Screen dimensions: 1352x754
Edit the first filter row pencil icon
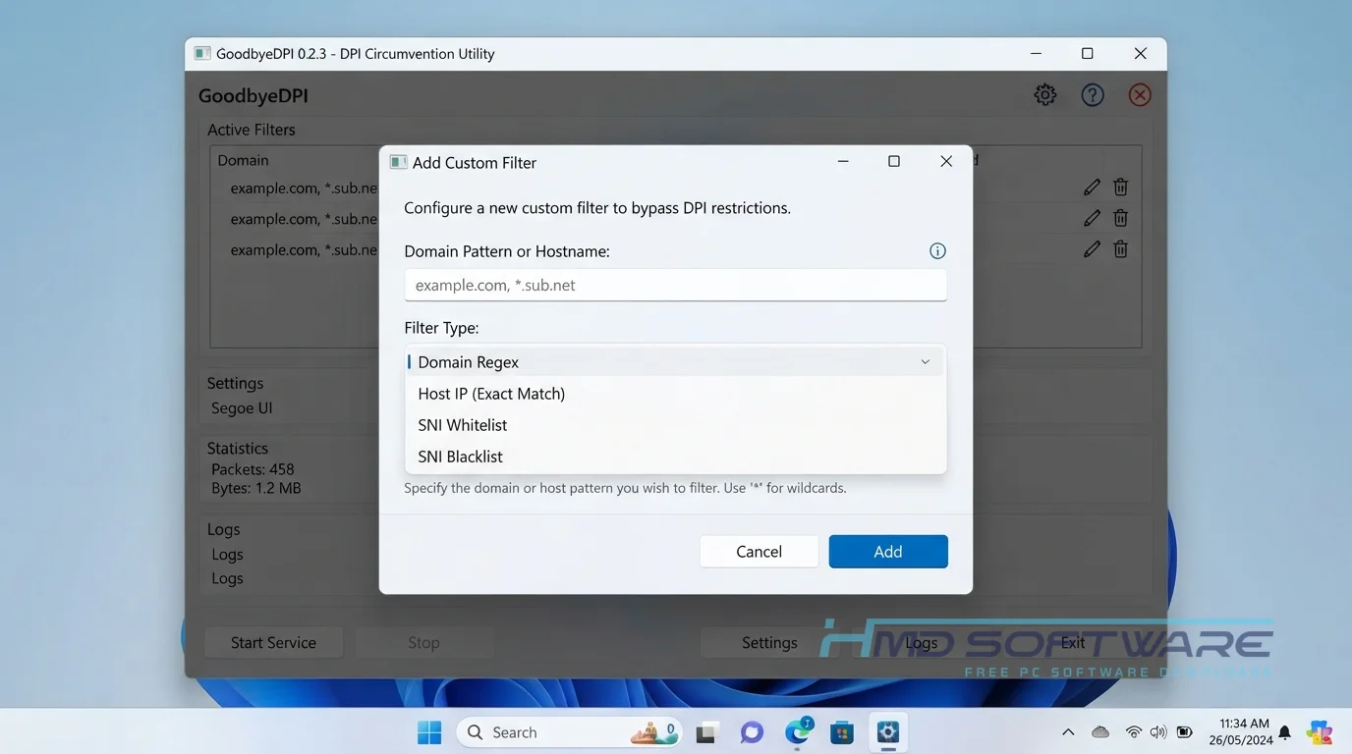point(1092,187)
